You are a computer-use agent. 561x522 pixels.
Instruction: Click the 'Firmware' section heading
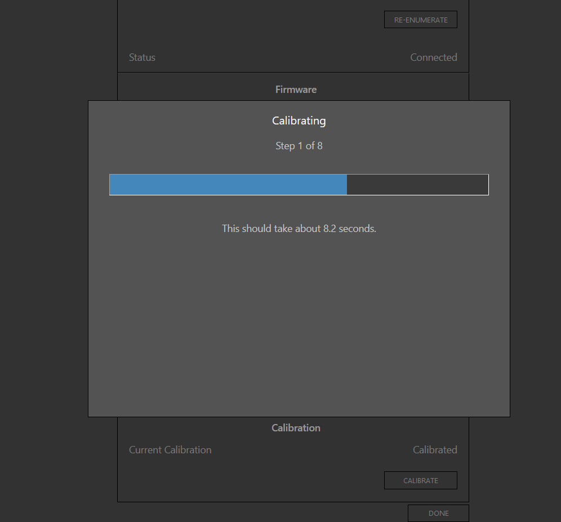coord(296,90)
